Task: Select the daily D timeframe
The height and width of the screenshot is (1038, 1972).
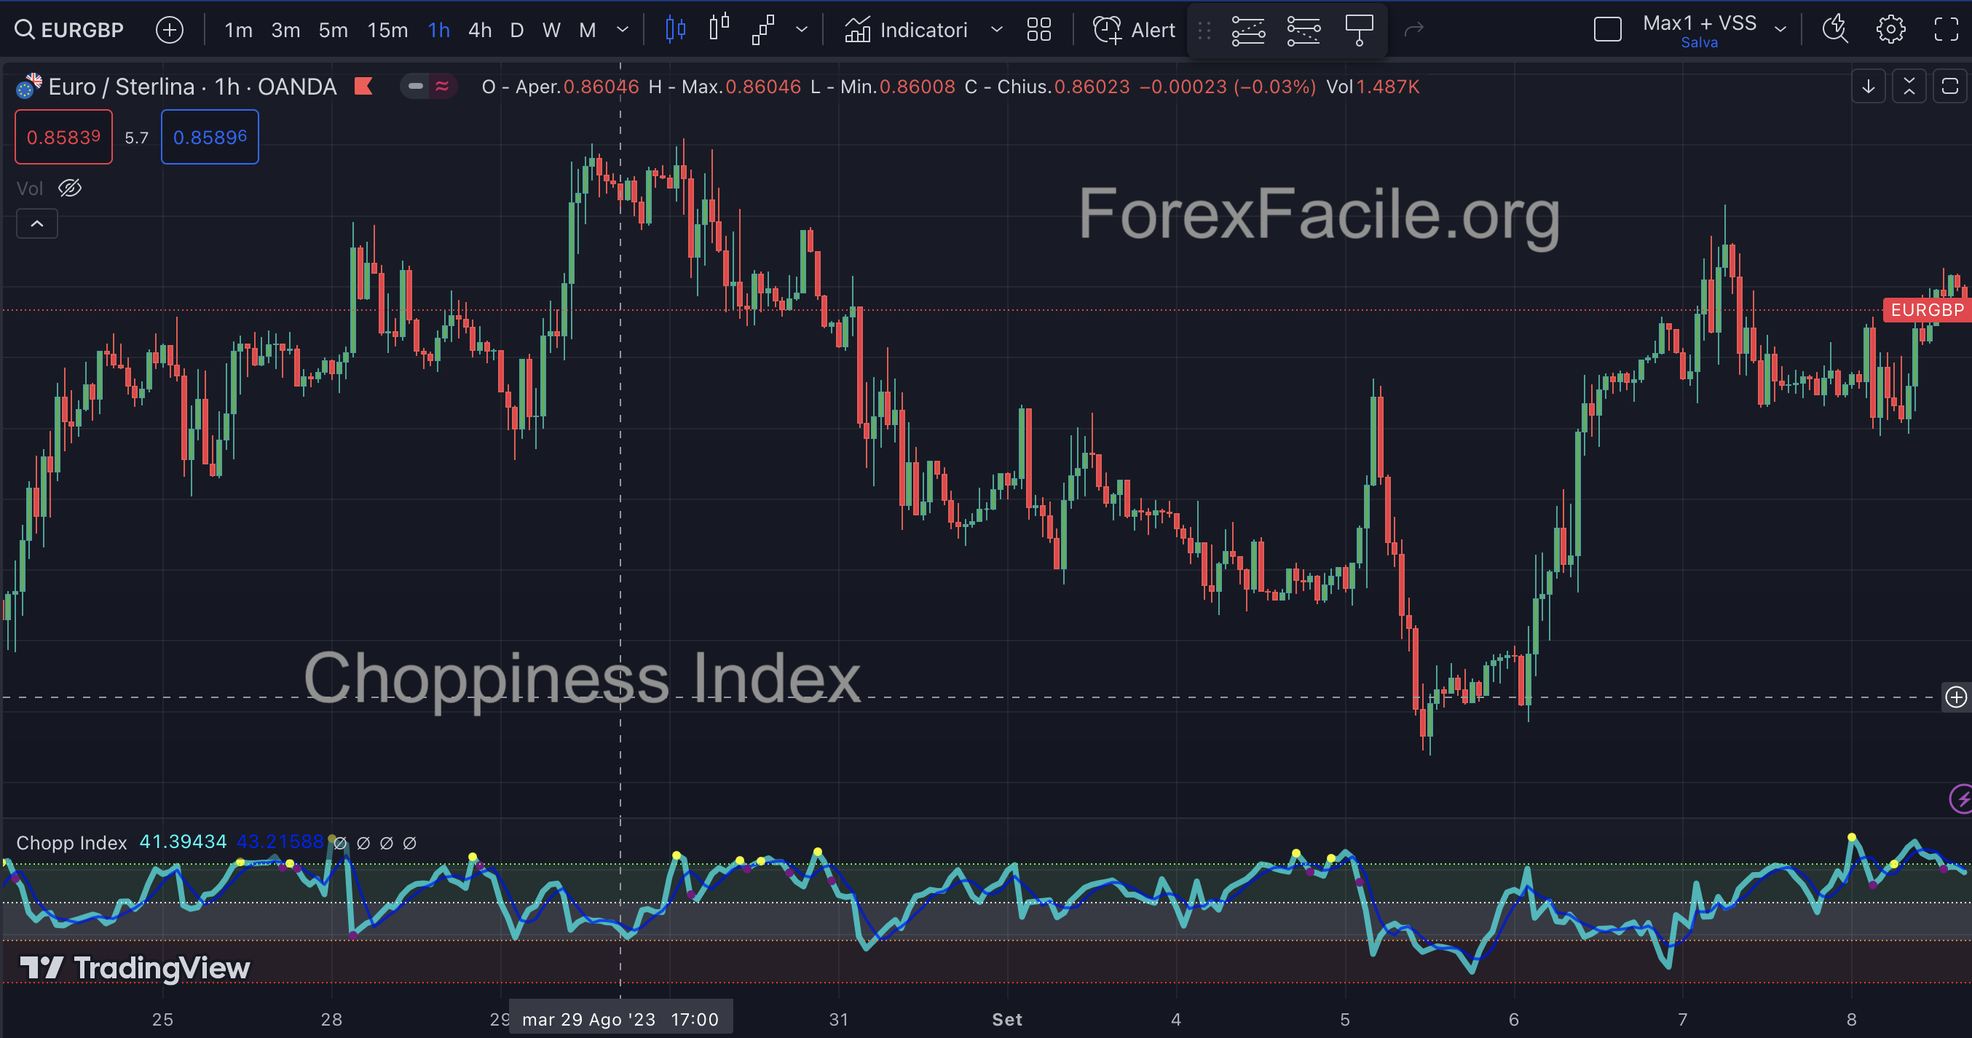Action: point(517,30)
